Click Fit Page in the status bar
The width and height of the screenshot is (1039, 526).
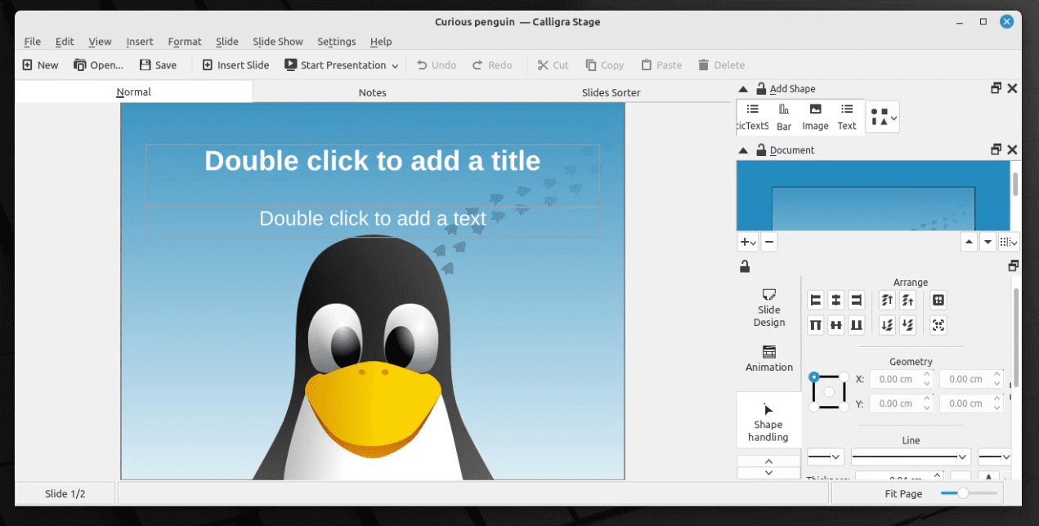pos(903,493)
